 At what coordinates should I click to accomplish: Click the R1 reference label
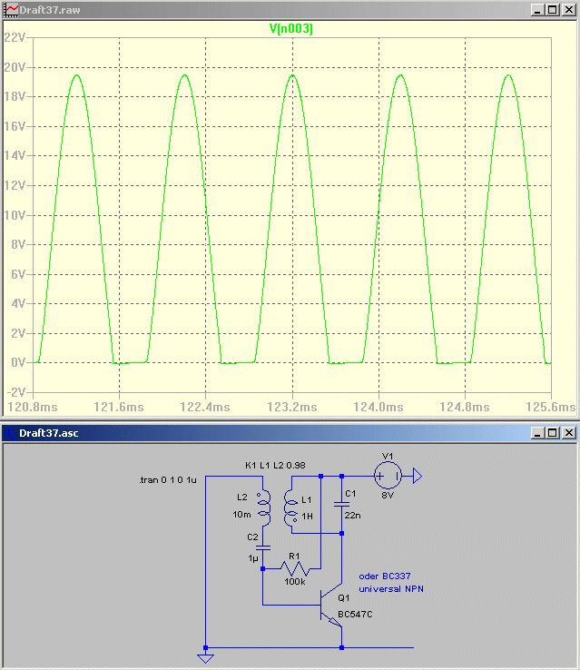pos(294,556)
